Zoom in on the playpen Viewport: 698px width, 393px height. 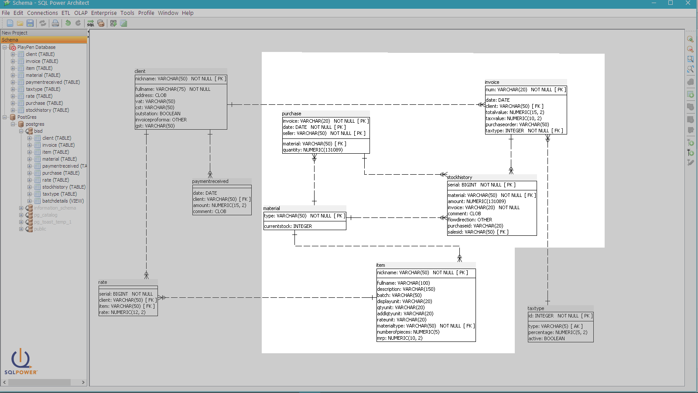[690, 39]
